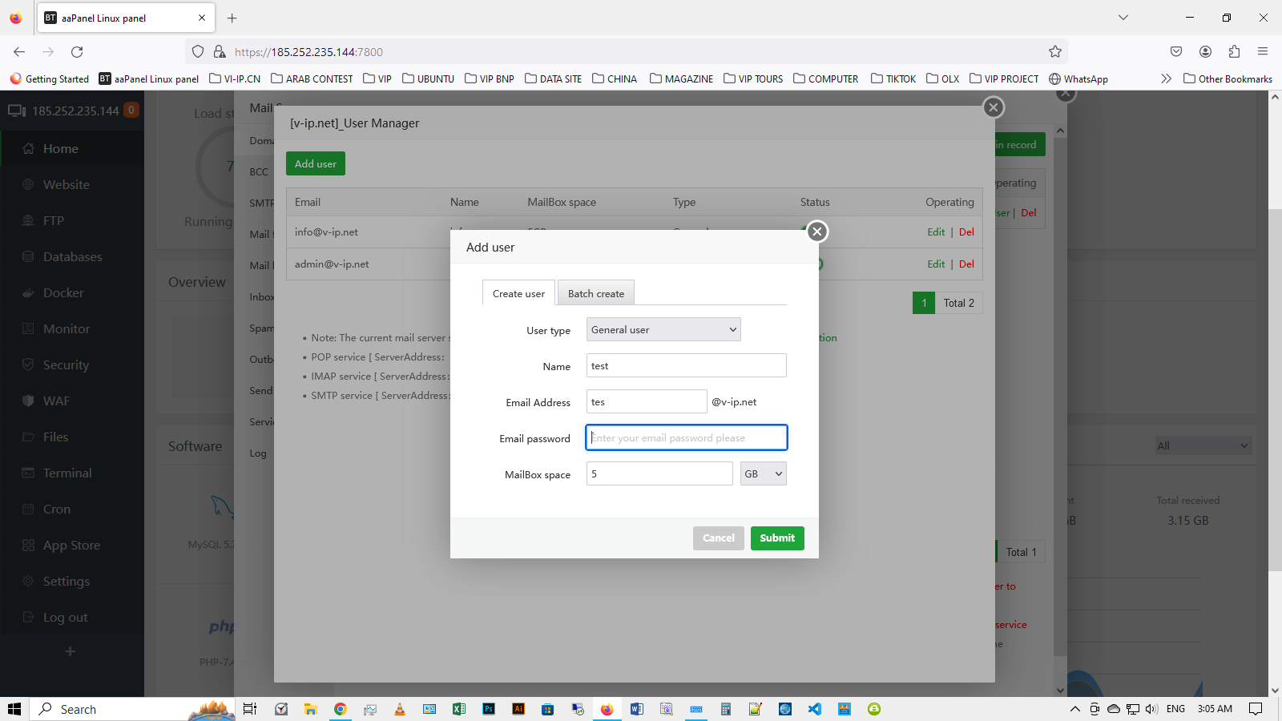Open the ARAB CONTEST bookmark folder

312,79
